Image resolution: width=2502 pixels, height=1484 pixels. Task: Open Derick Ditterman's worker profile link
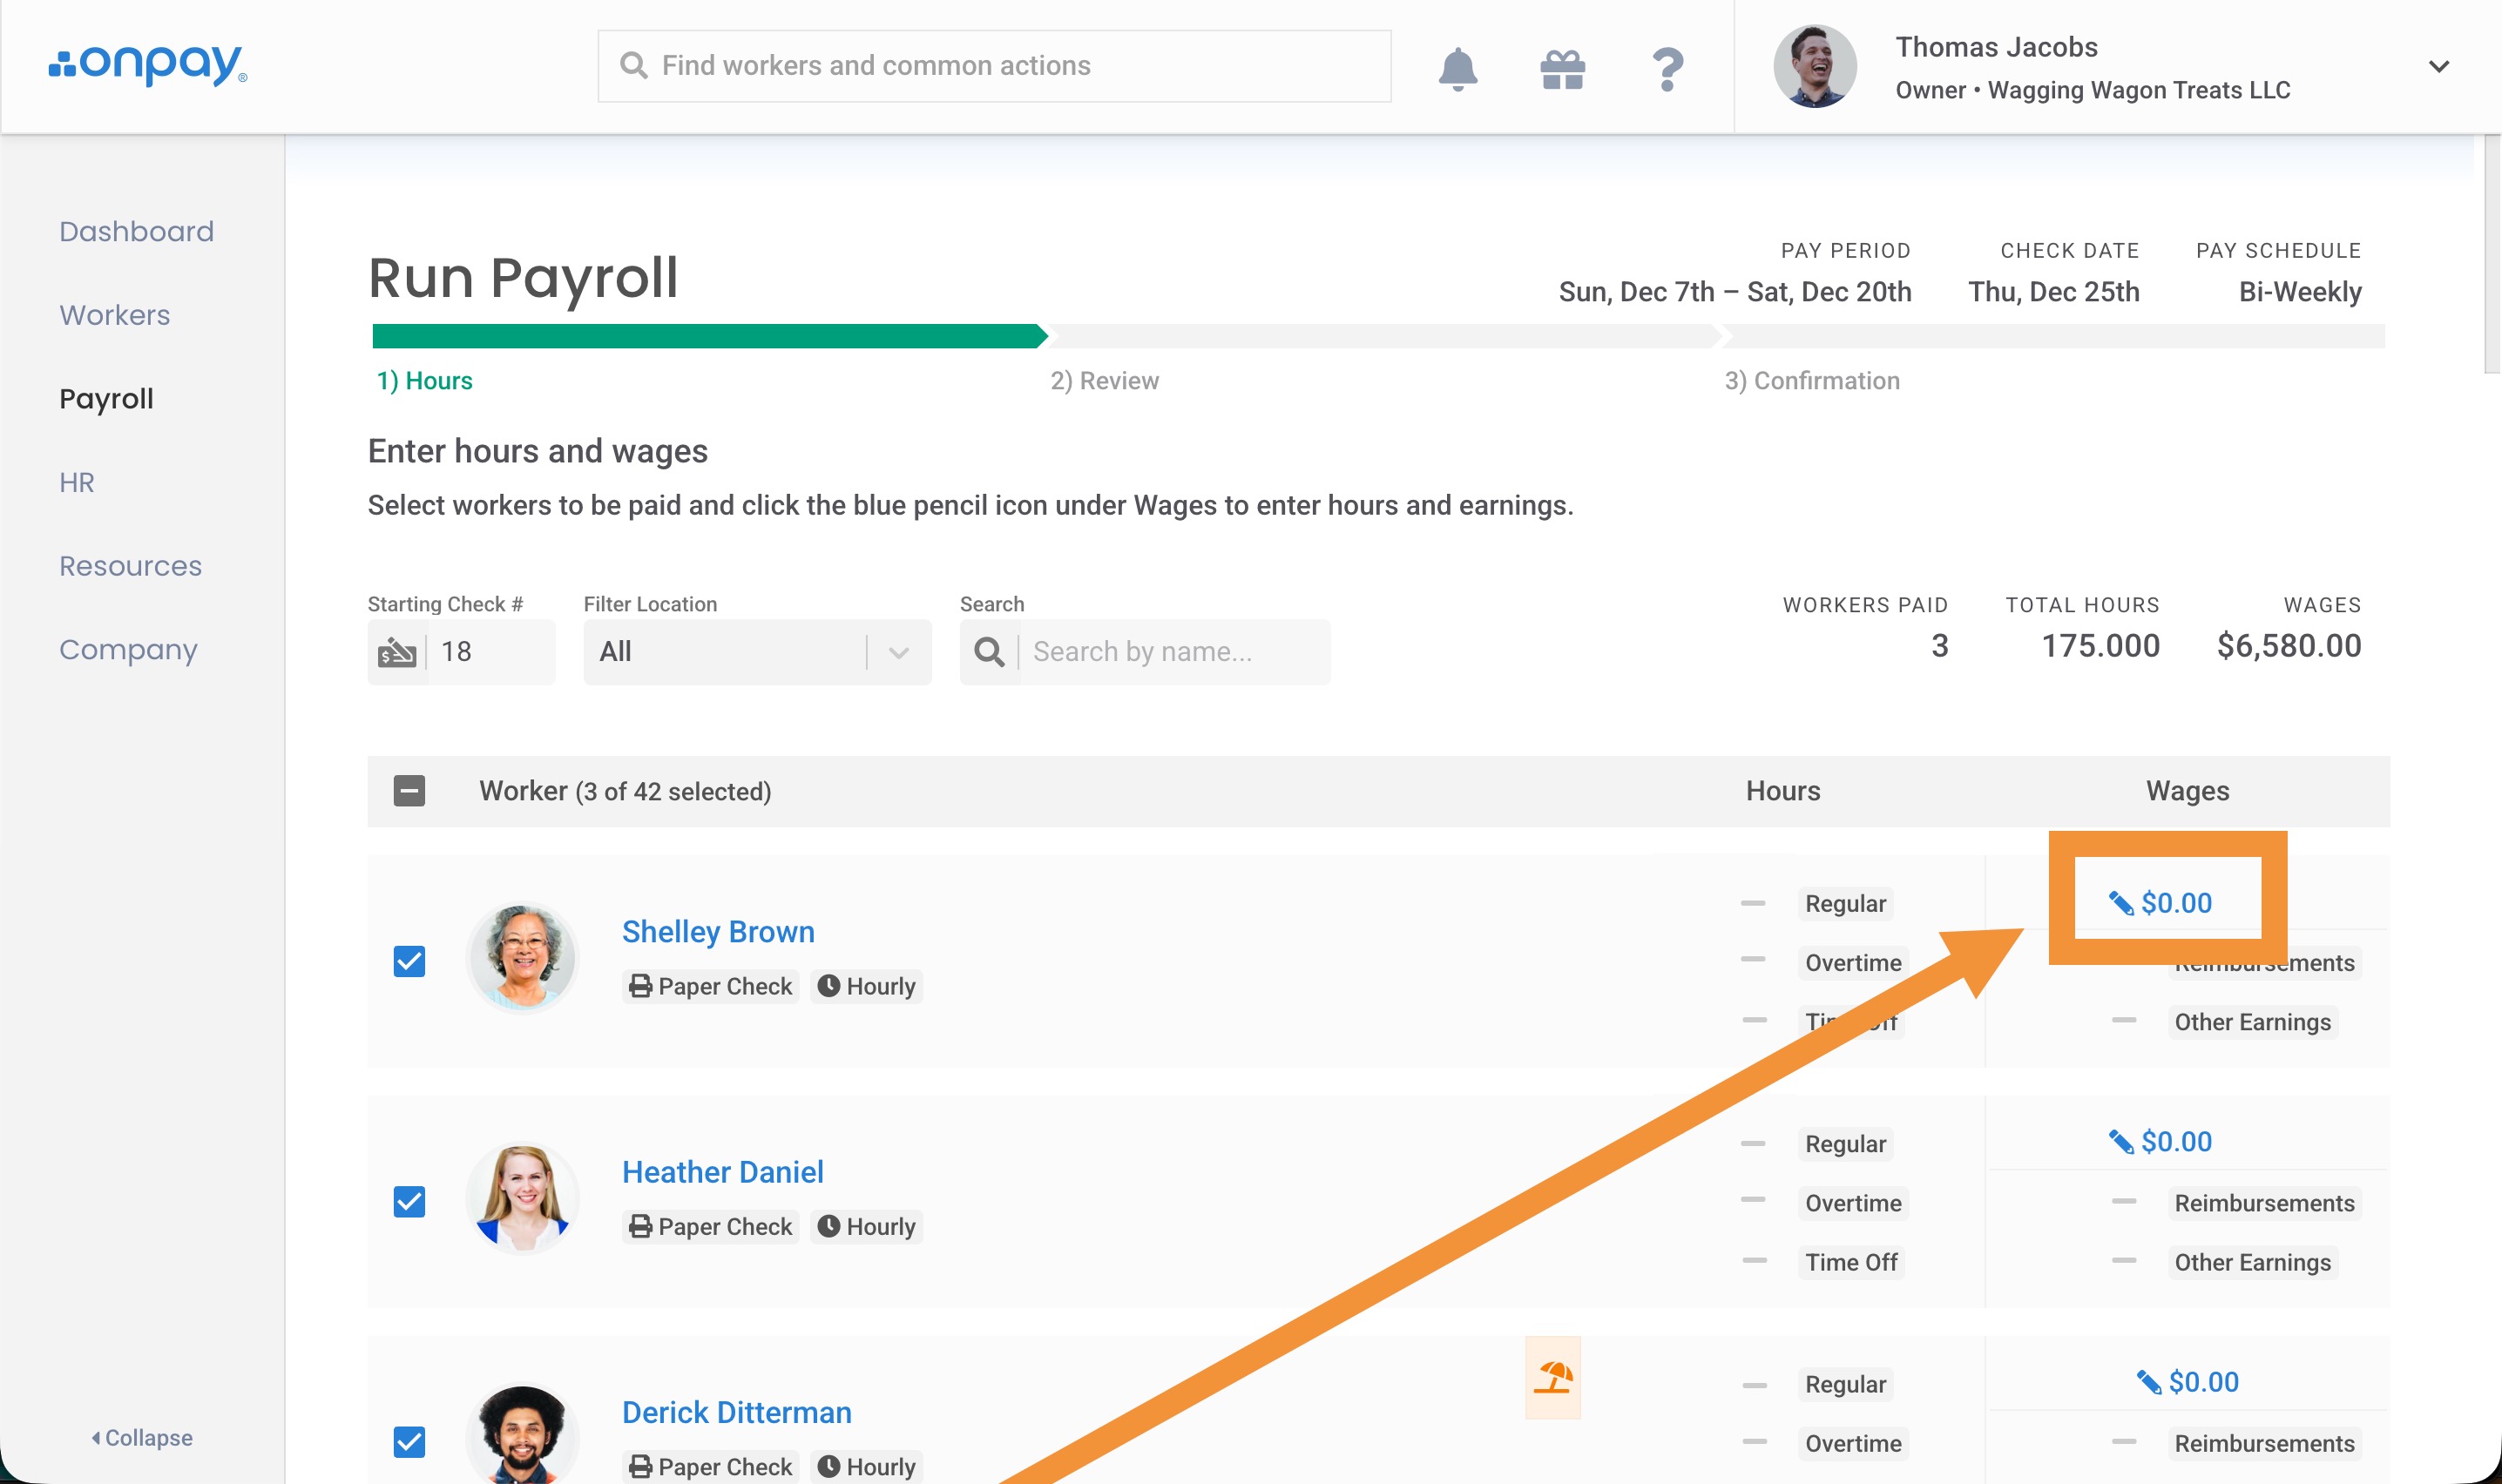click(x=737, y=1412)
